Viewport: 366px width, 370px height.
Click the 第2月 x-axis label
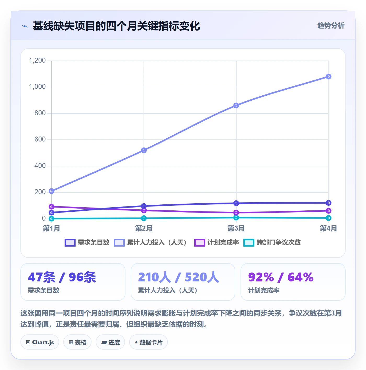click(144, 228)
